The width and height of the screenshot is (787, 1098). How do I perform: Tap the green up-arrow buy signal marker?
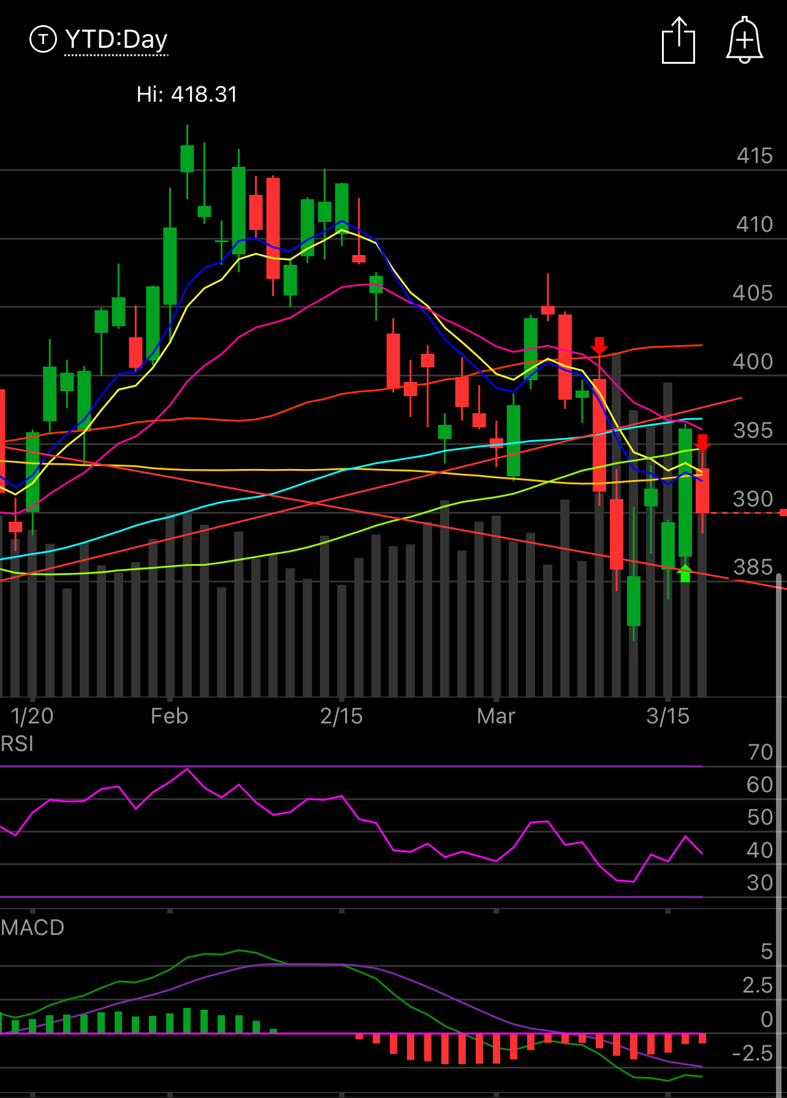[685, 573]
